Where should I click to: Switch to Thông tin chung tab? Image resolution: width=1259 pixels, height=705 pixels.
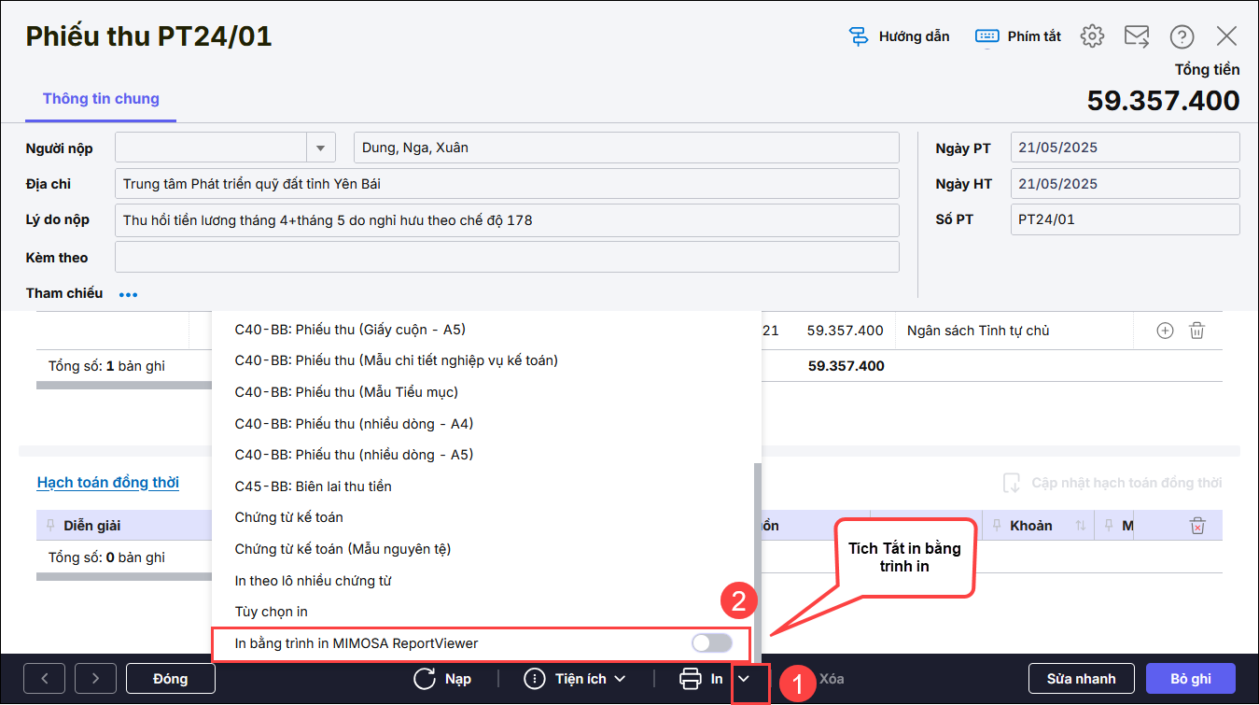(x=101, y=99)
